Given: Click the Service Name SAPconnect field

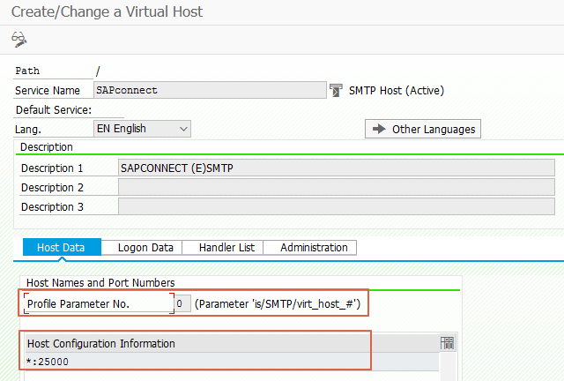Looking at the screenshot, I should (210, 90).
